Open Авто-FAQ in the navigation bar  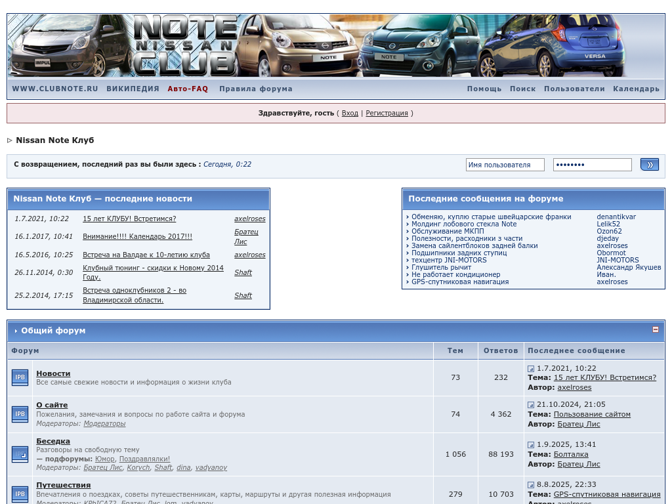point(188,89)
